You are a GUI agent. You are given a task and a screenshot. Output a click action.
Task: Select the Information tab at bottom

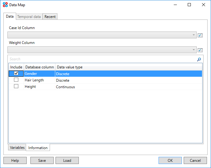pyautogui.click(x=38, y=148)
